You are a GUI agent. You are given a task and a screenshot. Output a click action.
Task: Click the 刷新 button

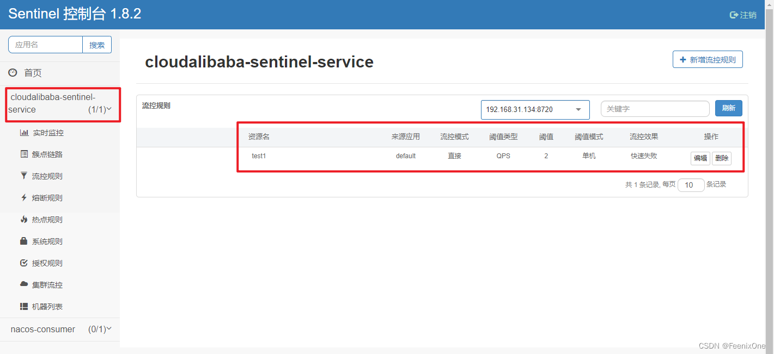[729, 108]
